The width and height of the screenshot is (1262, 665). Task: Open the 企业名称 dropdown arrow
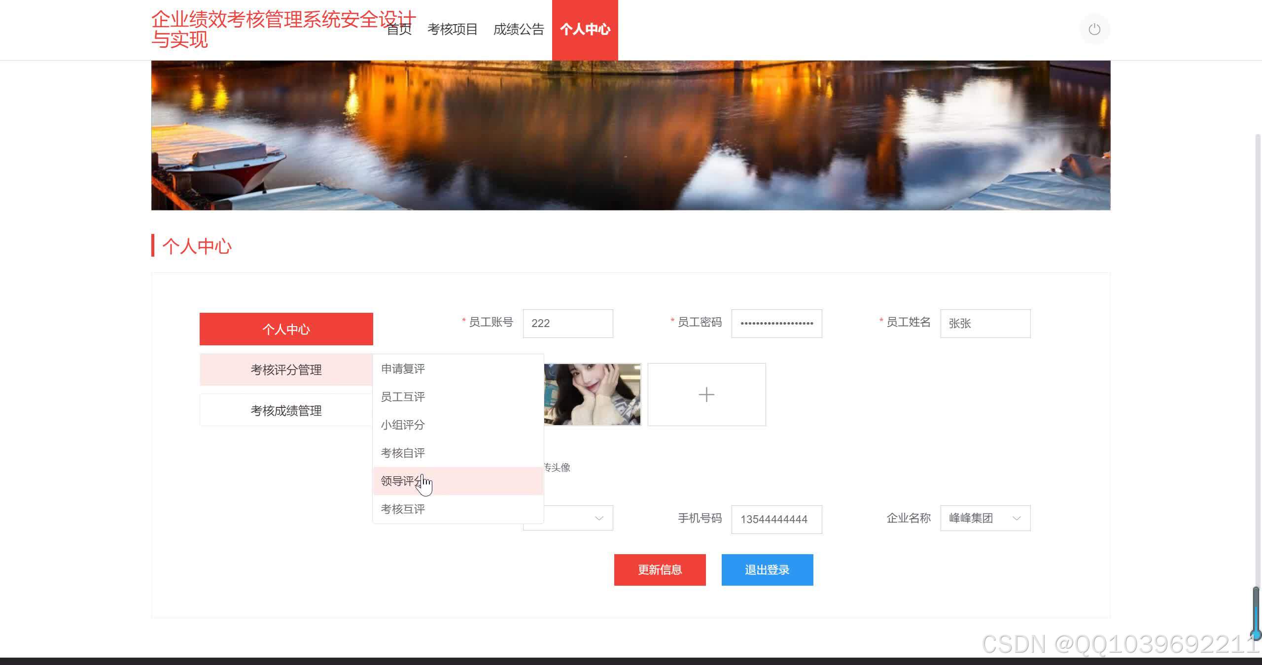point(1016,518)
